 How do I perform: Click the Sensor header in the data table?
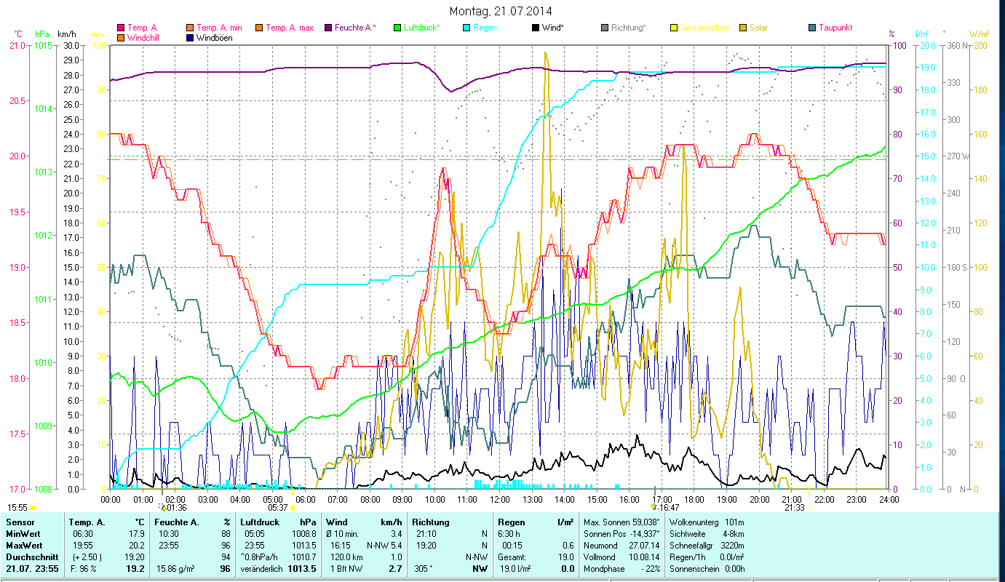click(19, 522)
